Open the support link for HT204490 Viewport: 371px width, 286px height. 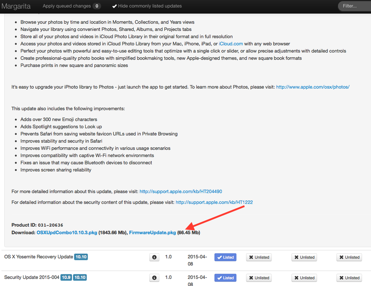(x=181, y=192)
